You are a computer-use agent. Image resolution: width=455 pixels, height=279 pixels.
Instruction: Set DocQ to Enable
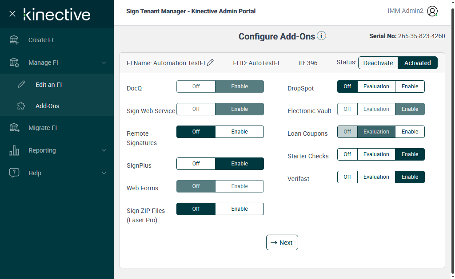(239, 86)
